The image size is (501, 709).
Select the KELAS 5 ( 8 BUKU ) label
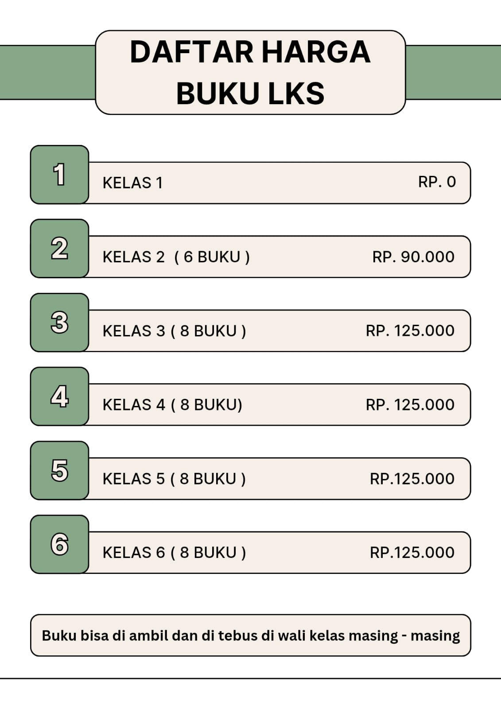point(174,479)
